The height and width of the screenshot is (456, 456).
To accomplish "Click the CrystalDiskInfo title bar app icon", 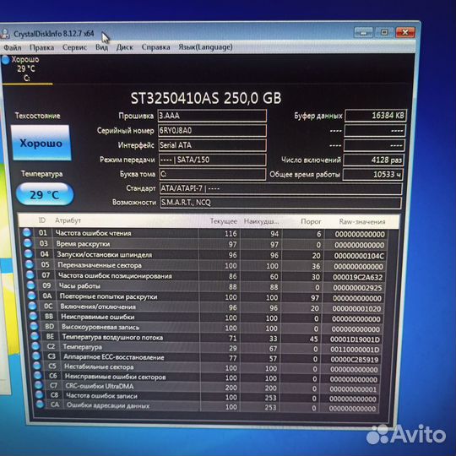I will click(5, 34).
